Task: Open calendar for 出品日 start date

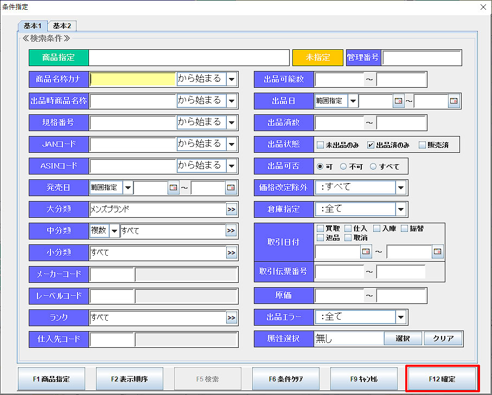Action: pyautogui.click(x=399, y=101)
